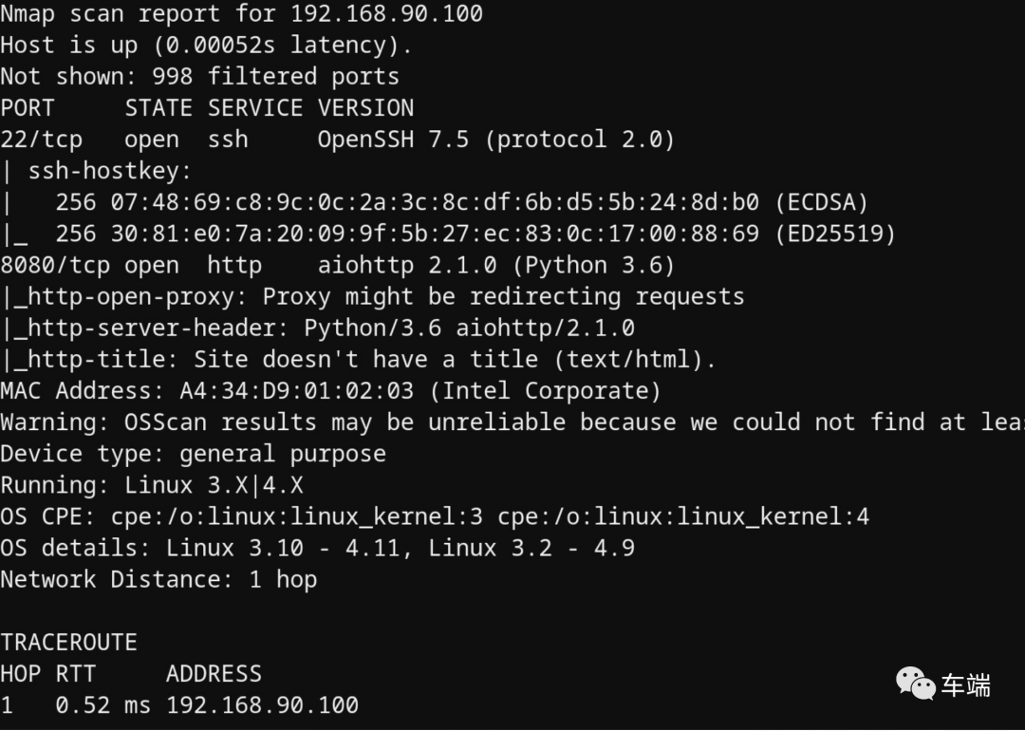Click the scanned IP 192.168.90.100 in report header
This screenshot has height=731, width=1025.
click(386, 14)
